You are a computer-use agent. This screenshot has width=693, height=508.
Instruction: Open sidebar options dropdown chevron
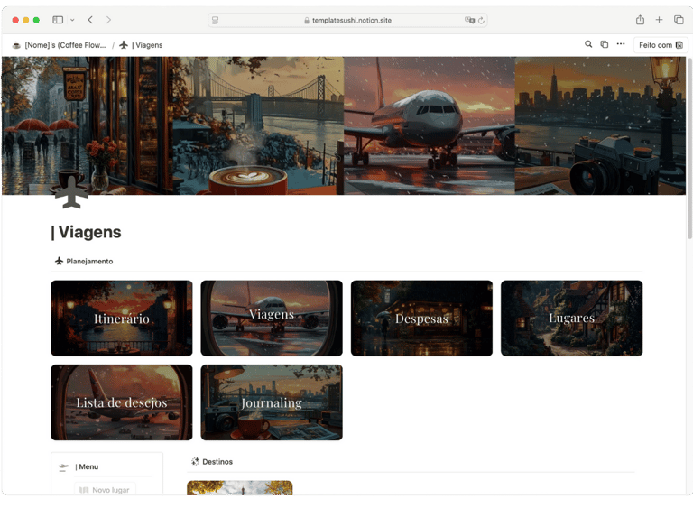(x=72, y=20)
